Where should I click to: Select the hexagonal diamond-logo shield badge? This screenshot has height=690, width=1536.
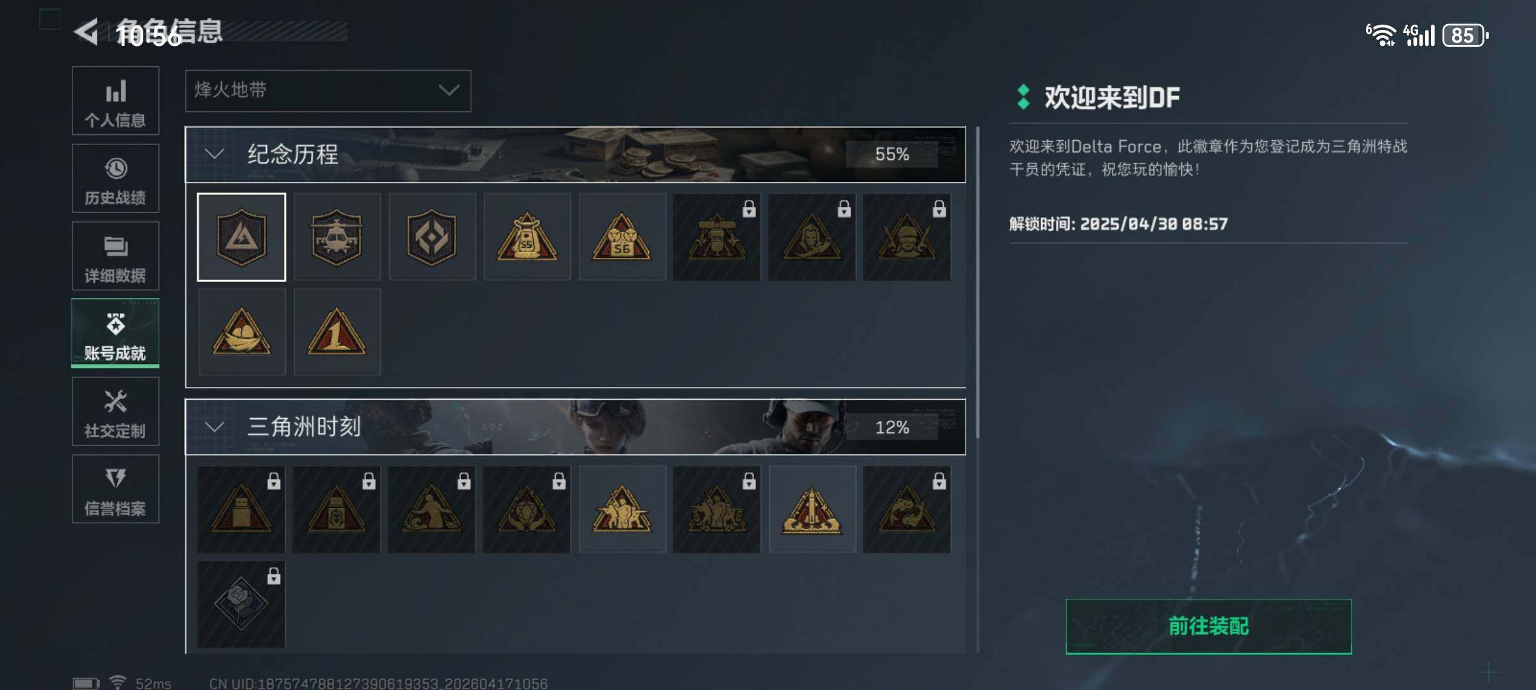(x=432, y=237)
